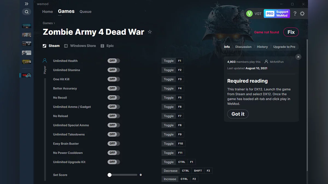This screenshot has height=184, width=328.
Task: Open the Queue menu item
Action: tap(85, 11)
